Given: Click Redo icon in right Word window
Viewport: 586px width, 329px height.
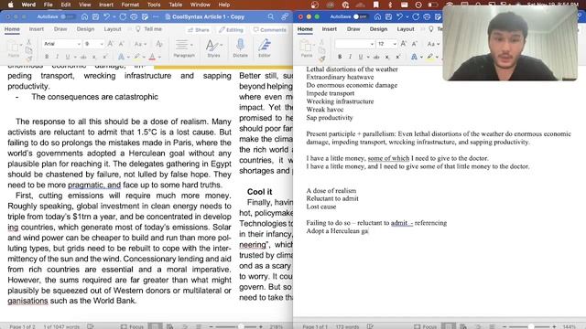Looking at the screenshot, I should [x=416, y=16].
